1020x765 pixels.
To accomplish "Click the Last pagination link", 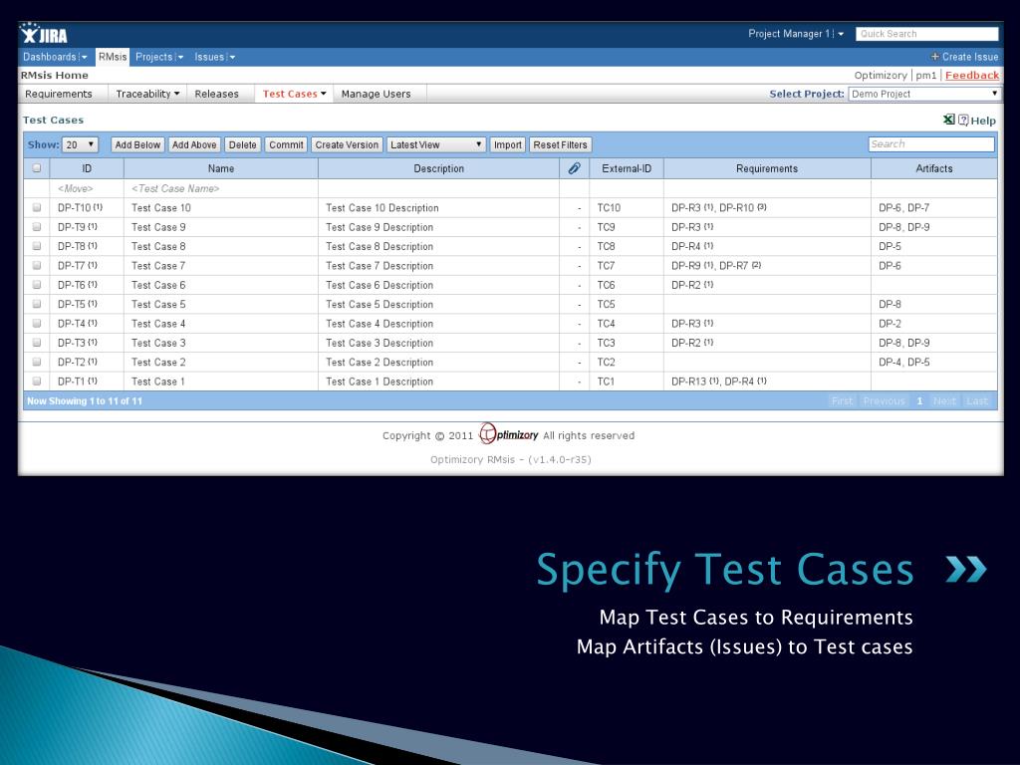I will [x=977, y=400].
